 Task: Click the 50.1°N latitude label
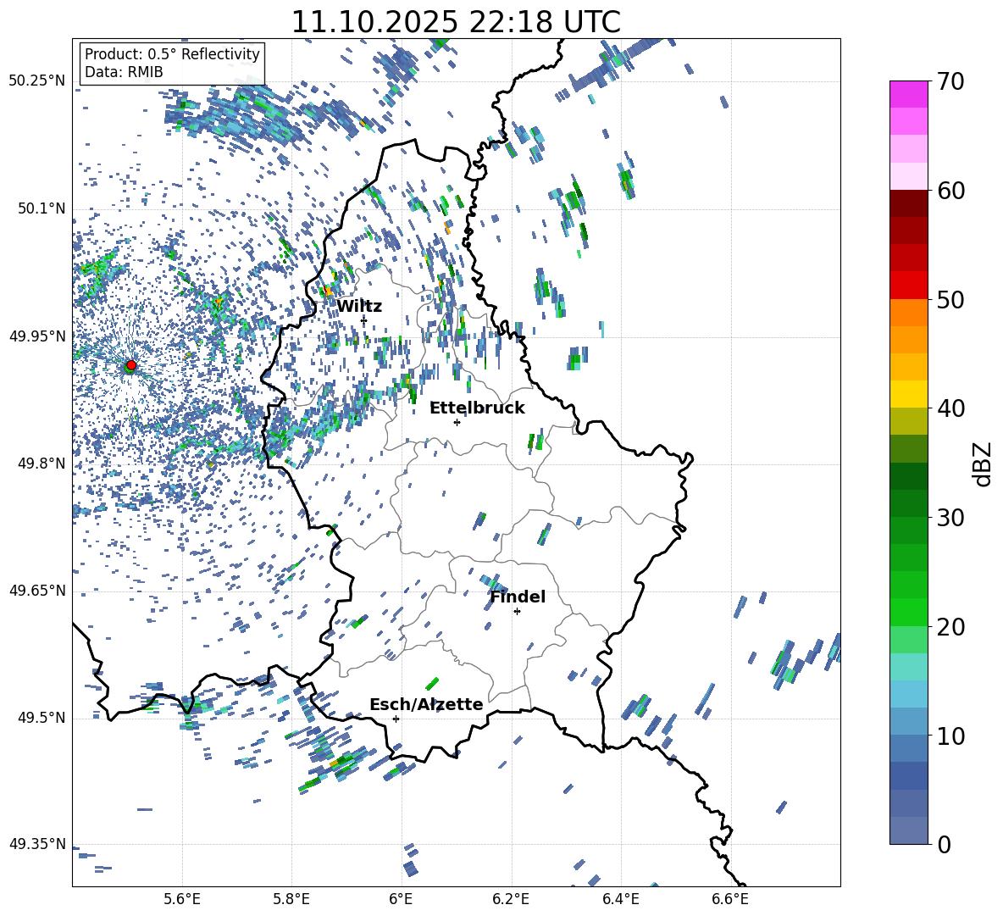(41, 208)
